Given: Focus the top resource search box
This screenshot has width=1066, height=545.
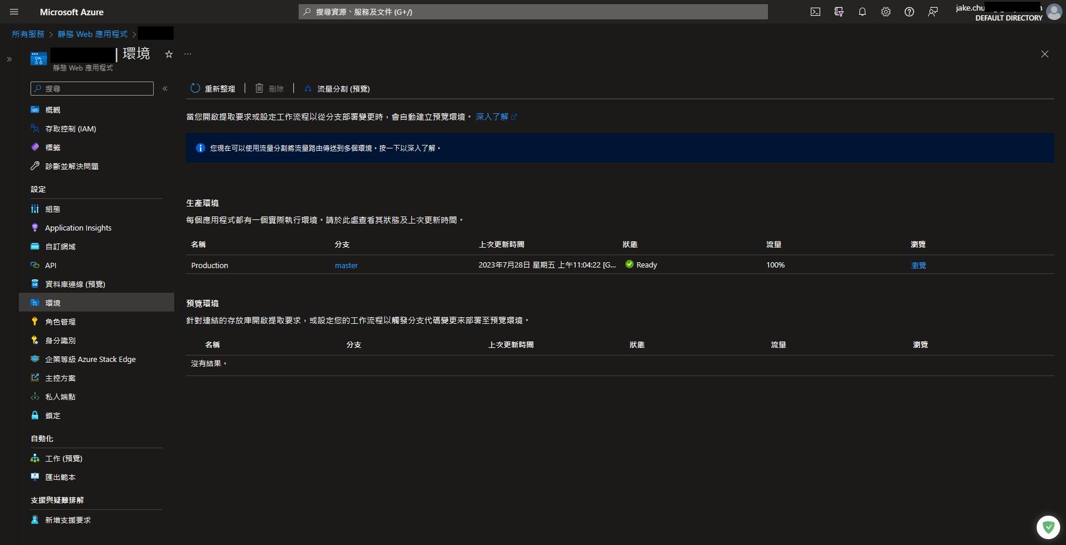Looking at the screenshot, I should coord(533,12).
